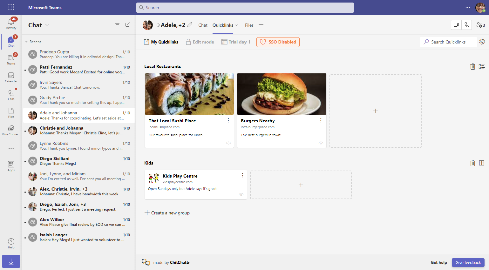
Task: Open the burger photo thumbnail
Action: tap(282, 94)
